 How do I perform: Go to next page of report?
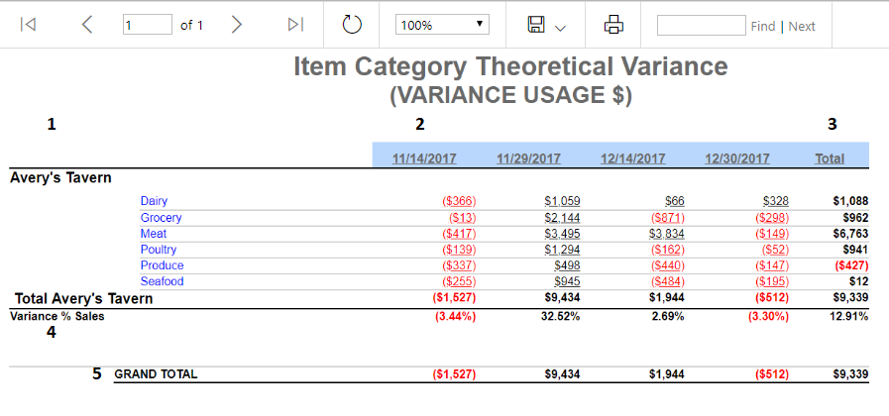click(237, 25)
